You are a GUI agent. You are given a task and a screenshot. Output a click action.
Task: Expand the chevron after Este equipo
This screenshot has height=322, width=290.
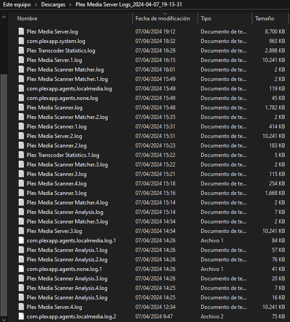click(36, 5)
